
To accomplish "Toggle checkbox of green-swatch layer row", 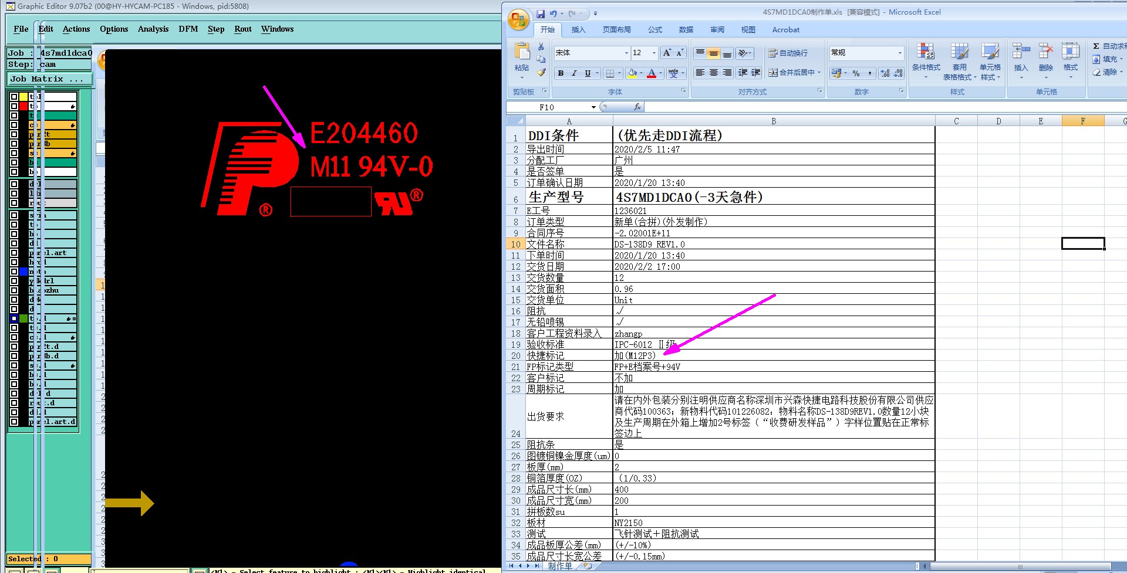I will click(x=14, y=318).
